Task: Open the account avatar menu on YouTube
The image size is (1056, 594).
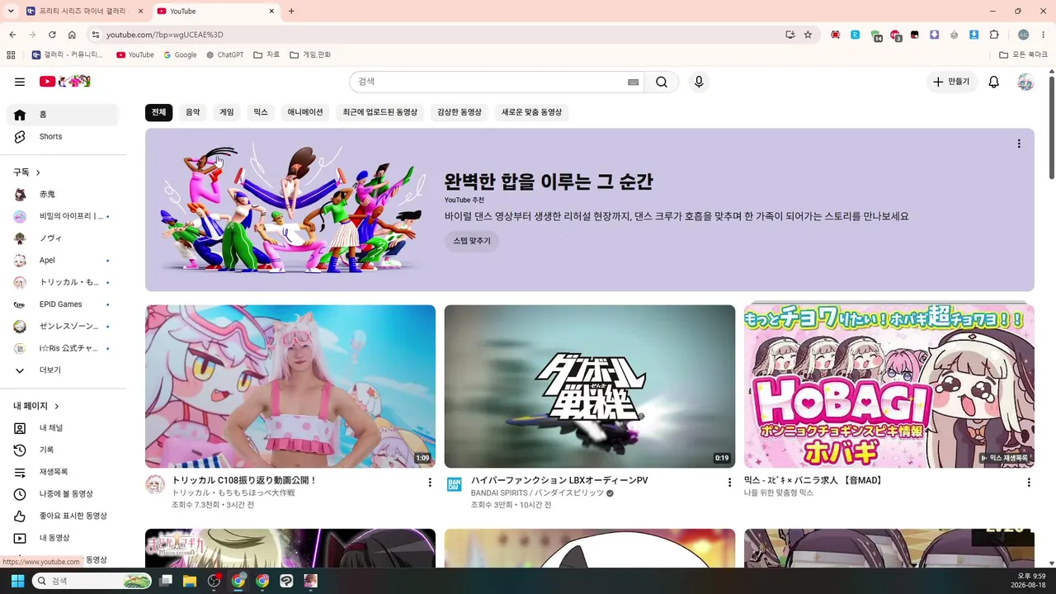Action: click(x=1025, y=82)
